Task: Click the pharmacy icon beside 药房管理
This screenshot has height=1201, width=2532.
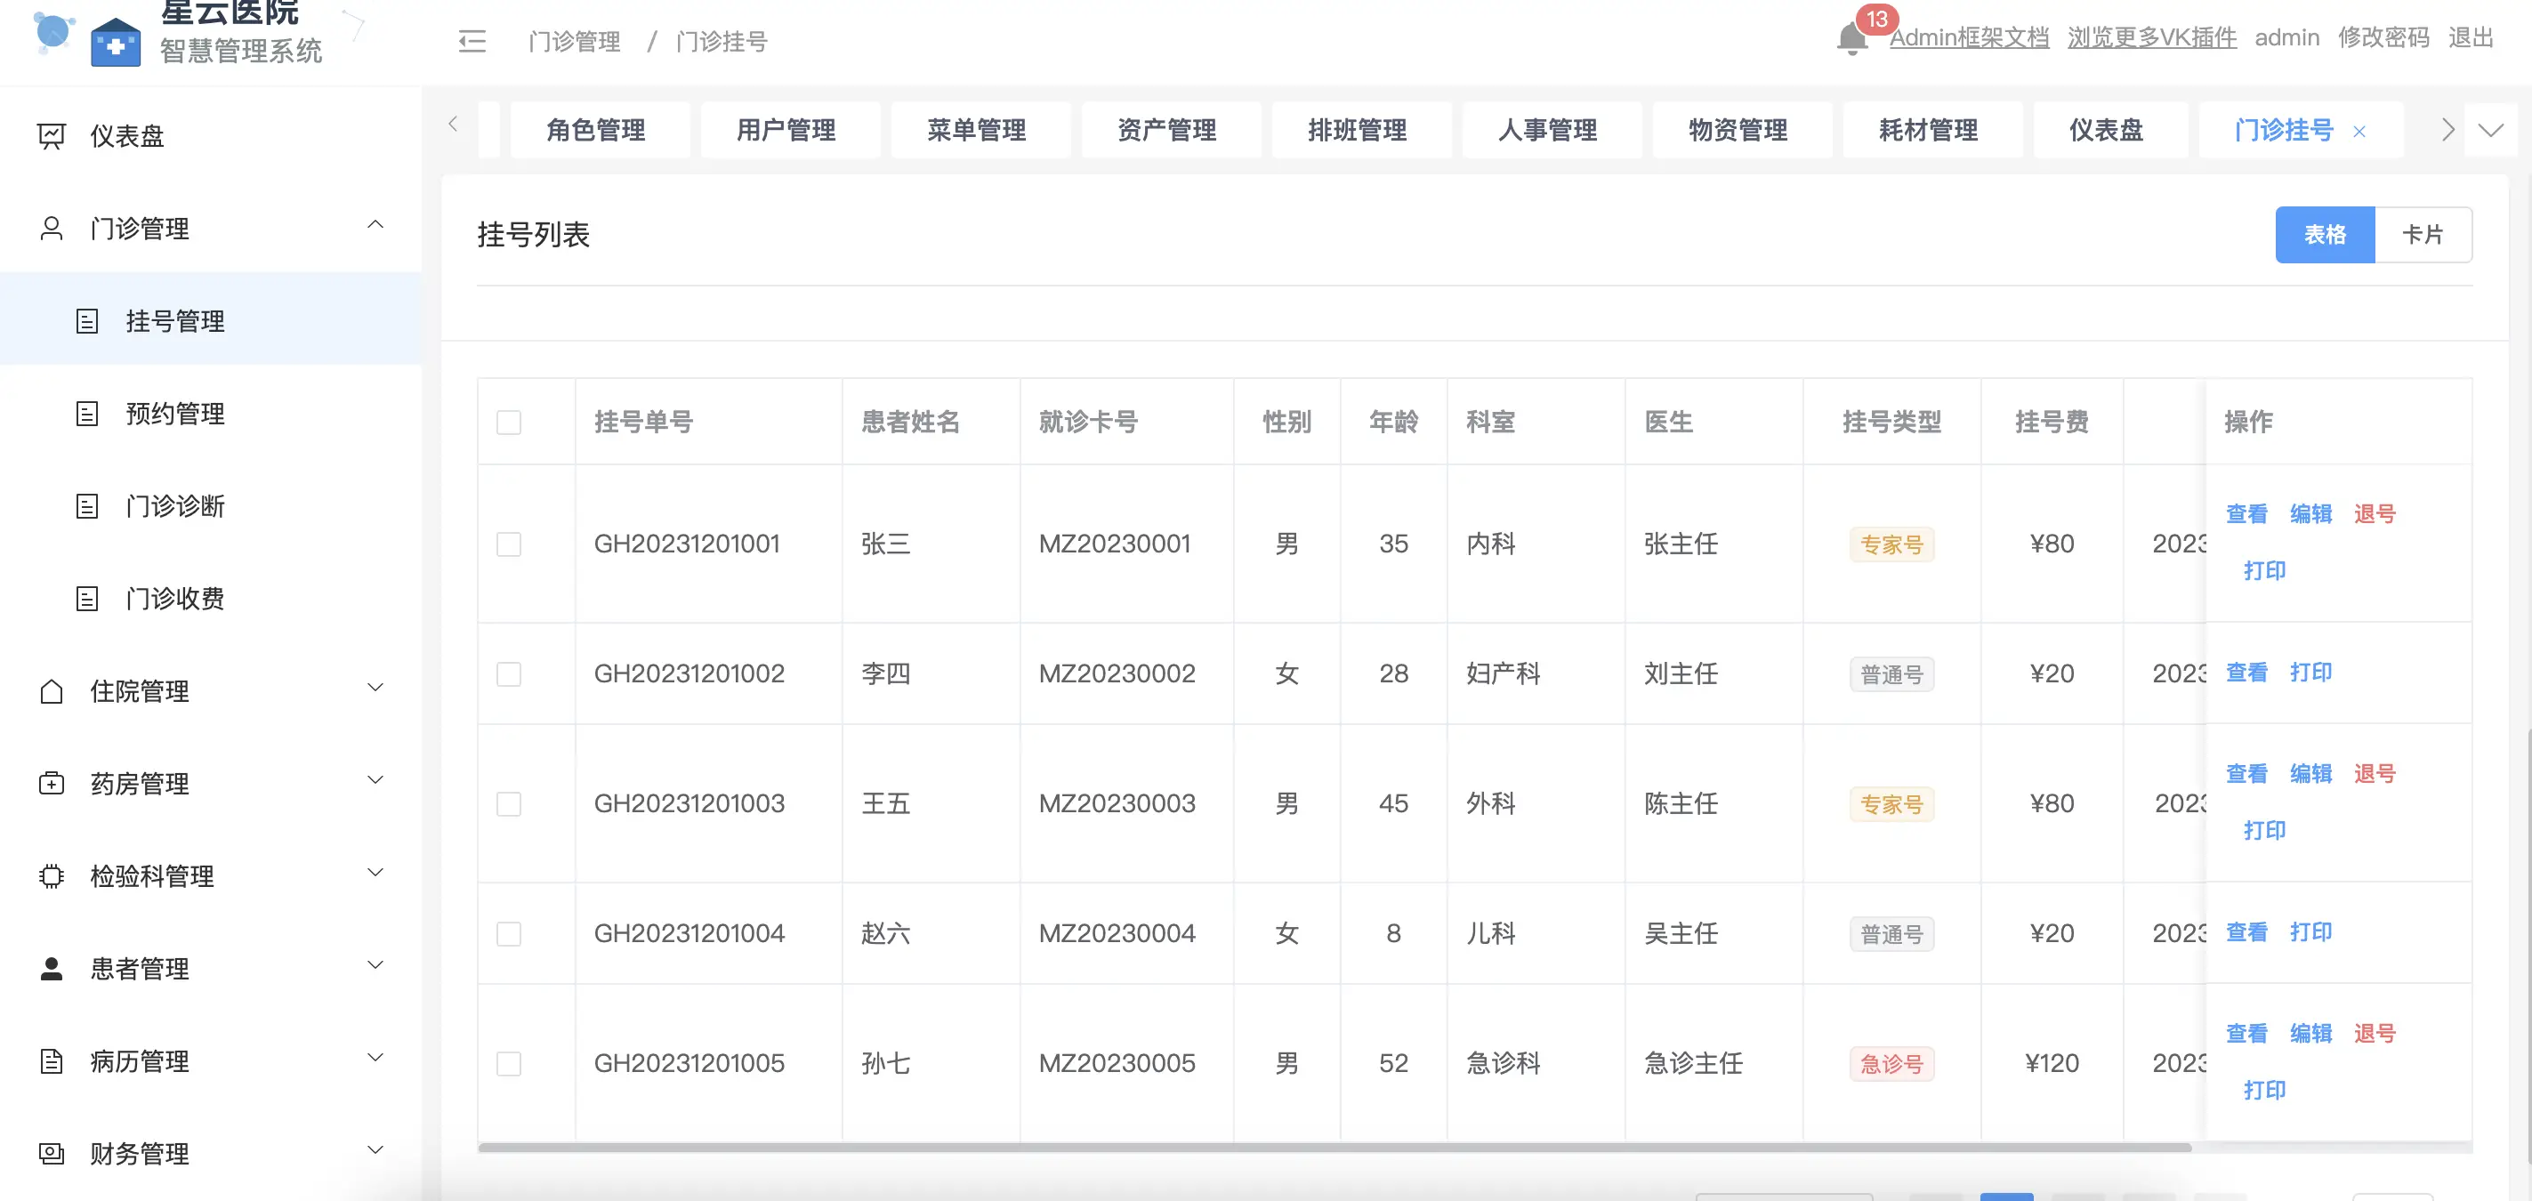Action: pos(51,783)
